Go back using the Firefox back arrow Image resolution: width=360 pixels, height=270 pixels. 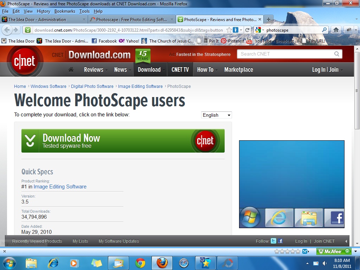(7, 30)
